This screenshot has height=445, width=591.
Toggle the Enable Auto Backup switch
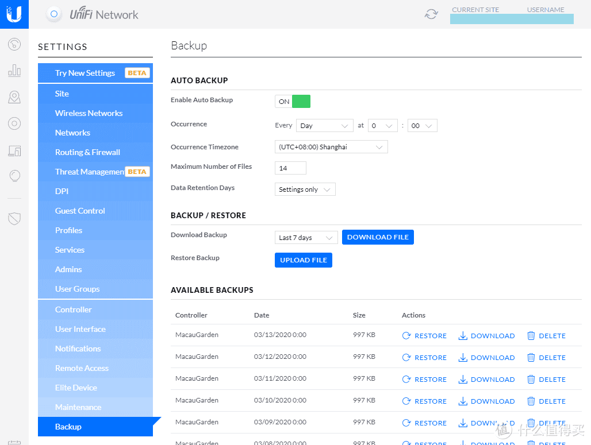(293, 102)
